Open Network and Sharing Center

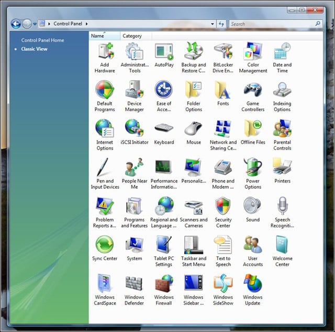click(x=223, y=135)
